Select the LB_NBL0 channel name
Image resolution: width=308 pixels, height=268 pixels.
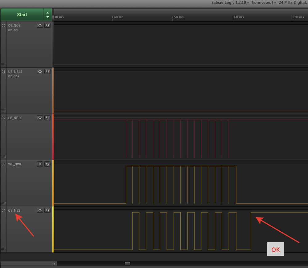tap(15, 118)
